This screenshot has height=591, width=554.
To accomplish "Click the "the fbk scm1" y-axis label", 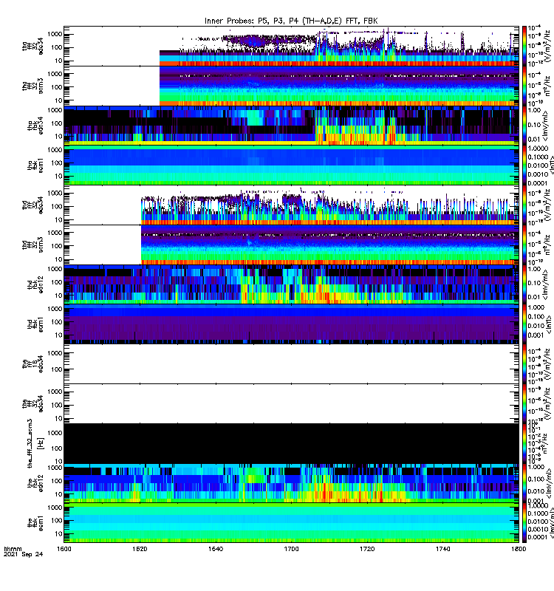I will (x=35, y=523).
